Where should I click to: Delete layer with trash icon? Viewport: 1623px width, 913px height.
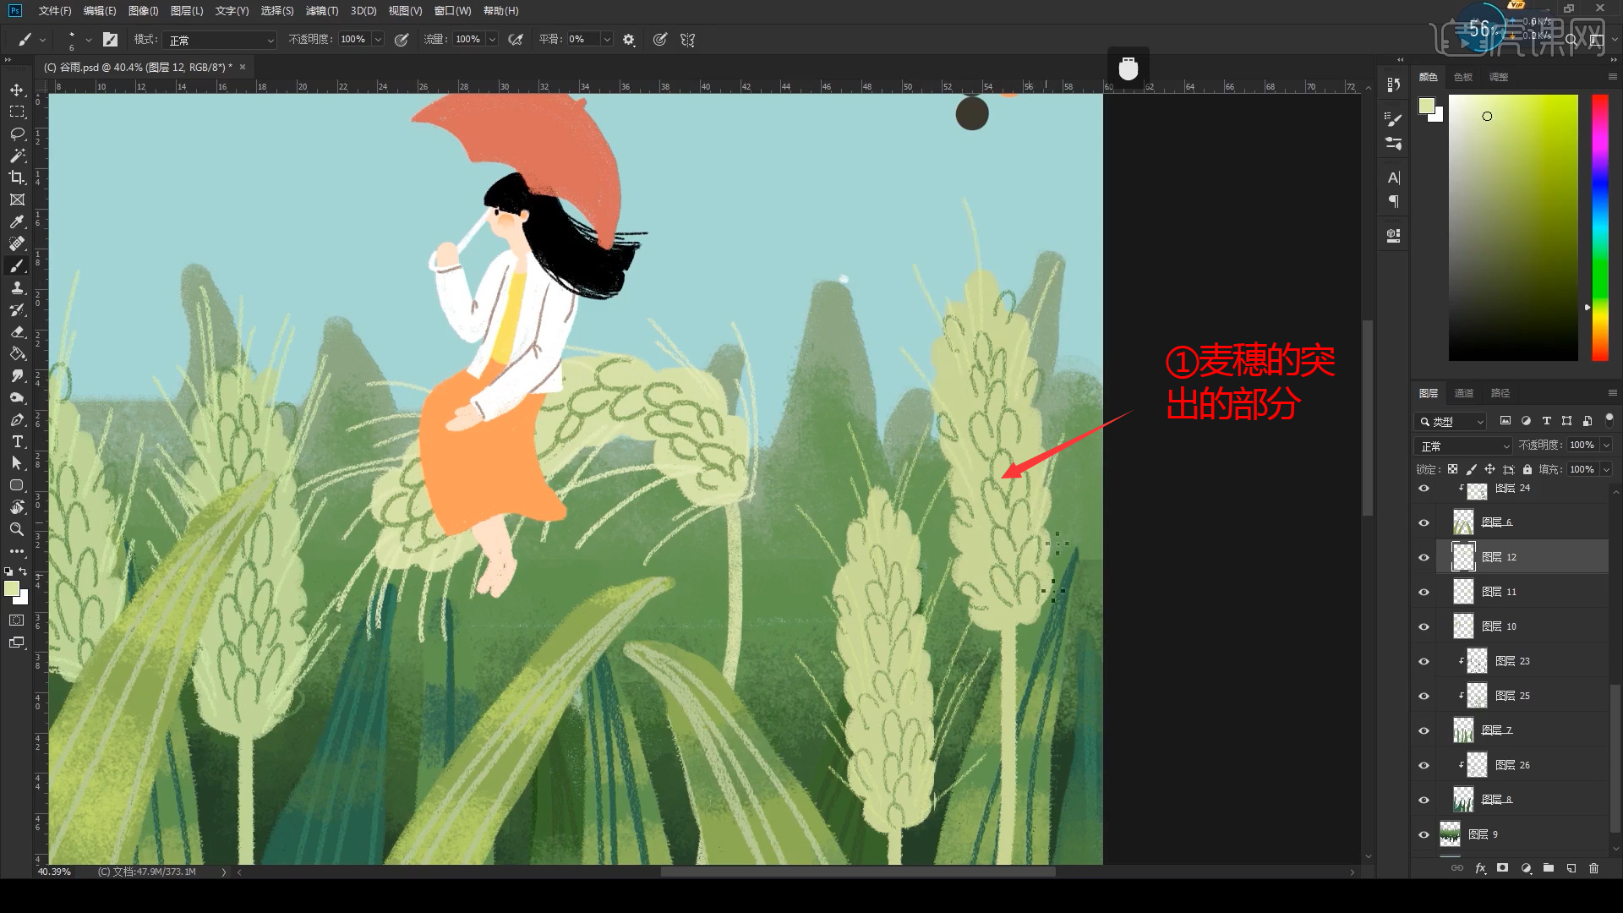click(x=1594, y=868)
